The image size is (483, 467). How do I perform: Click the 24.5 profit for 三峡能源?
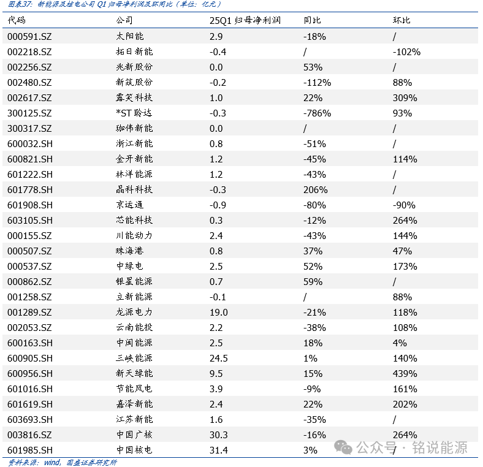pyautogui.click(x=219, y=359)
